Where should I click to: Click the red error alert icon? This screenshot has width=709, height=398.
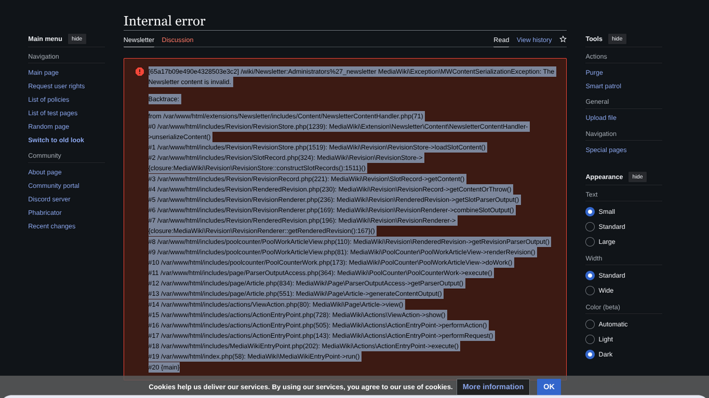(x=139, y=71)
